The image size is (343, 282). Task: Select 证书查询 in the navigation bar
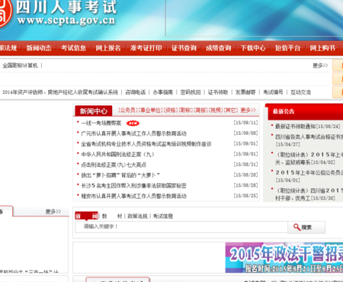(184, 48)
